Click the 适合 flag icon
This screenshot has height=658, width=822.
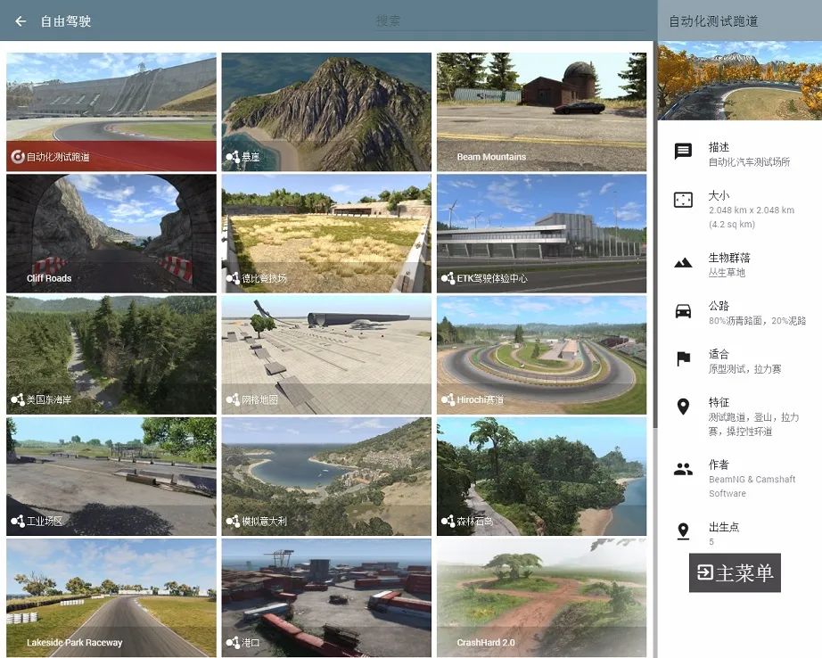pos(683,359)
